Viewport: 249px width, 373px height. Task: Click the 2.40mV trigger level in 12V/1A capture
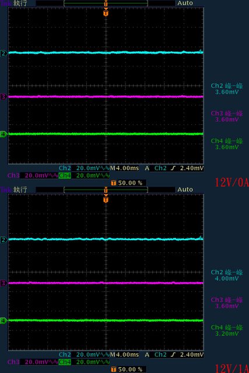coord(192,355)
